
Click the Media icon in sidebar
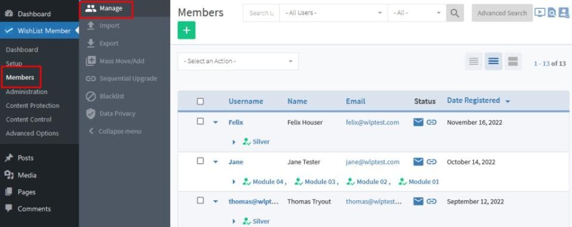point(9,175)
